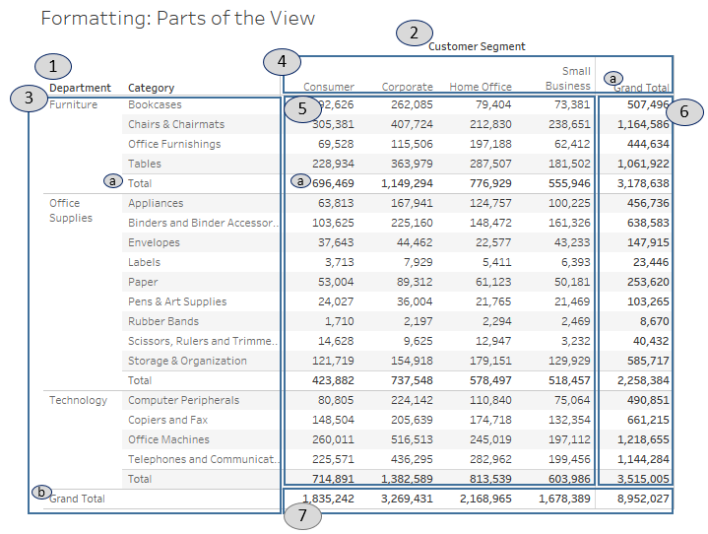Select the 1,149,294 Furniture Corporate total

pos(407,183)
